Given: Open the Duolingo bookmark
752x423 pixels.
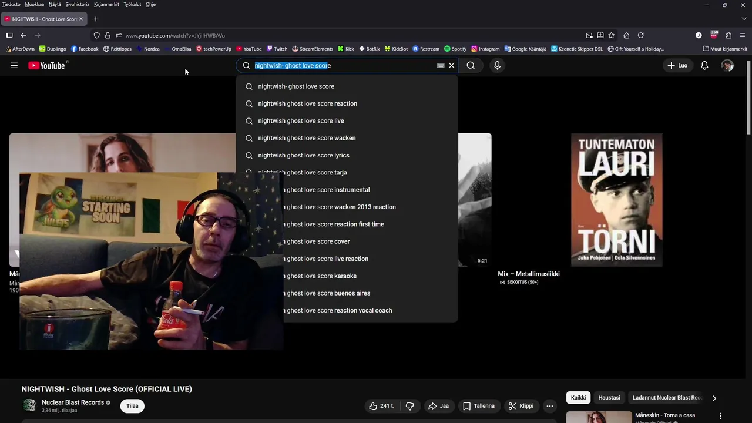Looking at the screenshot, I should 52,49.
